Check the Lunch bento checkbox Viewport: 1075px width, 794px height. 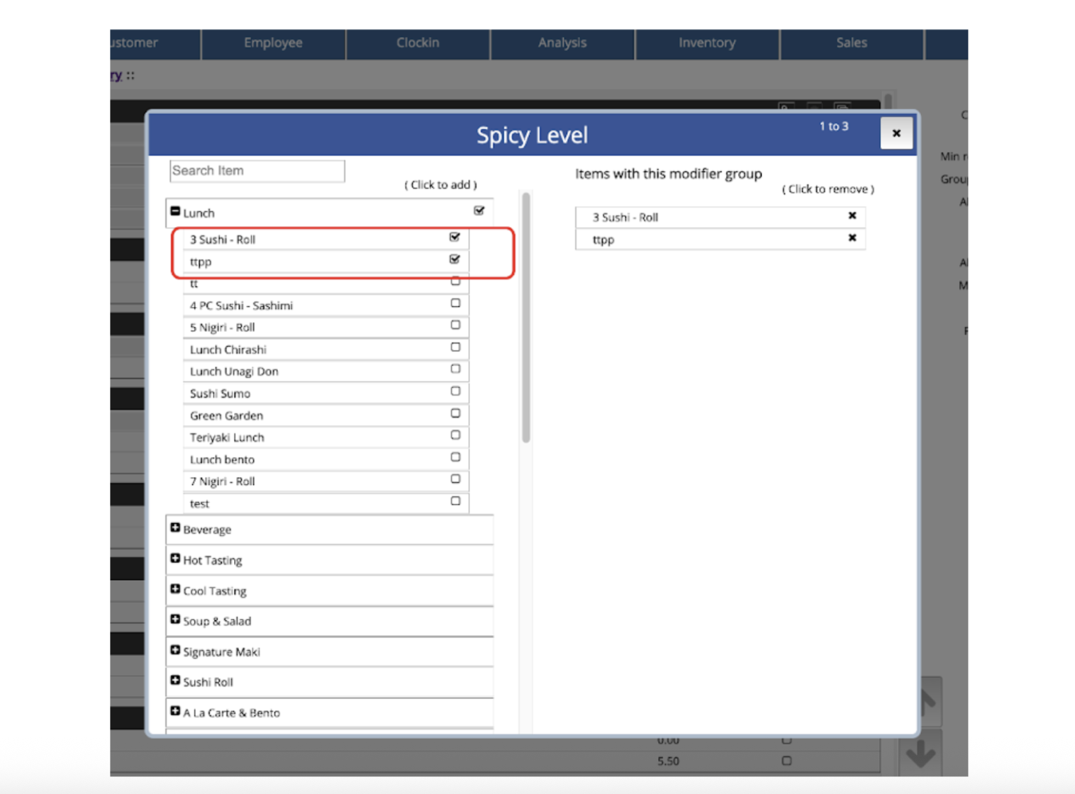click(x=455, y=457)
